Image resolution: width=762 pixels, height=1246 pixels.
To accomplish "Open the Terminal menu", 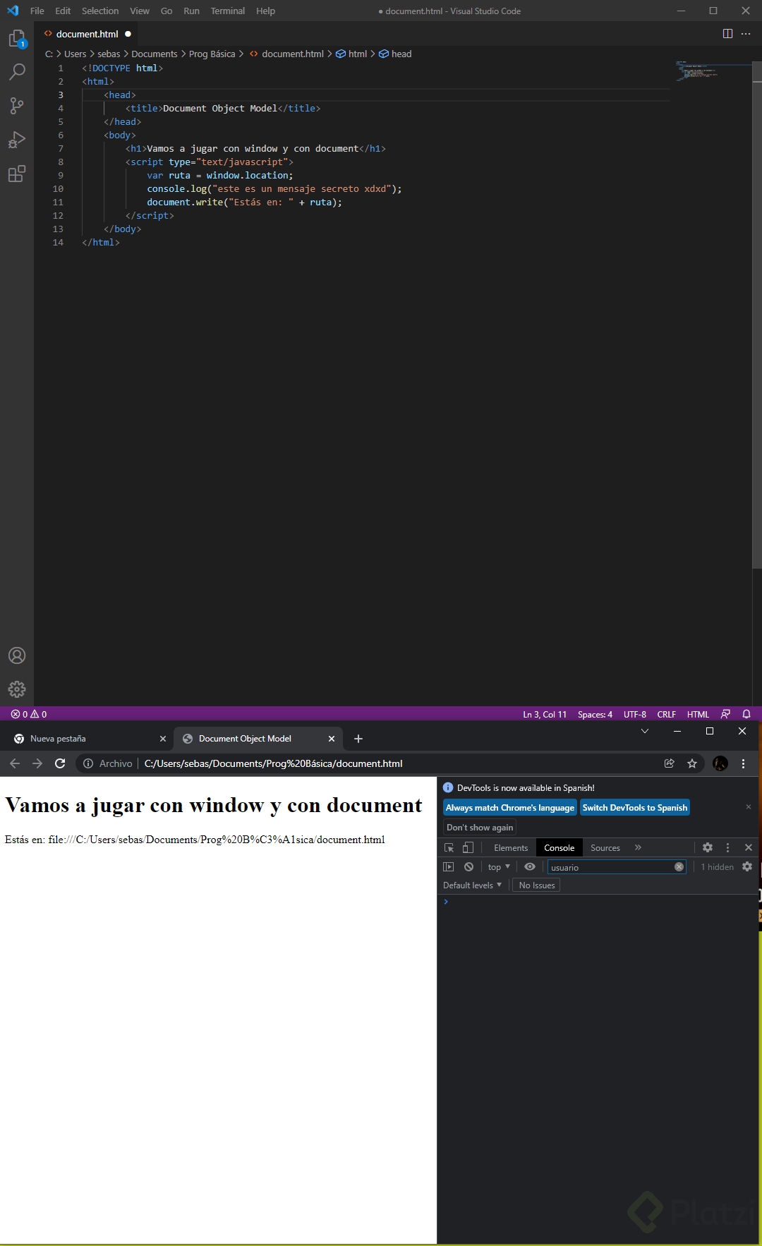I will point(228,11).
